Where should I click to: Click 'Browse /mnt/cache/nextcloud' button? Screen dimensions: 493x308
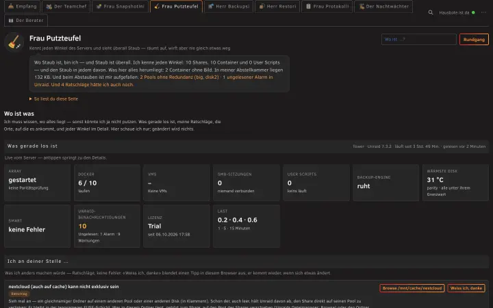click(x=412, y=288)
